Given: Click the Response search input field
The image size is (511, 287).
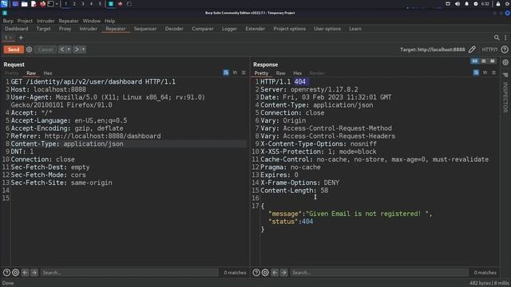Looking at the screenshot, I should 379,273.
